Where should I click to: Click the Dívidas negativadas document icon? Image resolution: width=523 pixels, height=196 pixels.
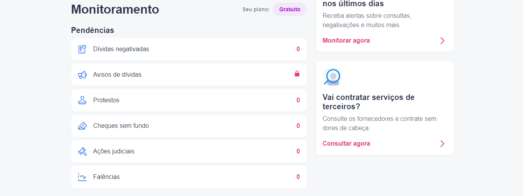82,49
